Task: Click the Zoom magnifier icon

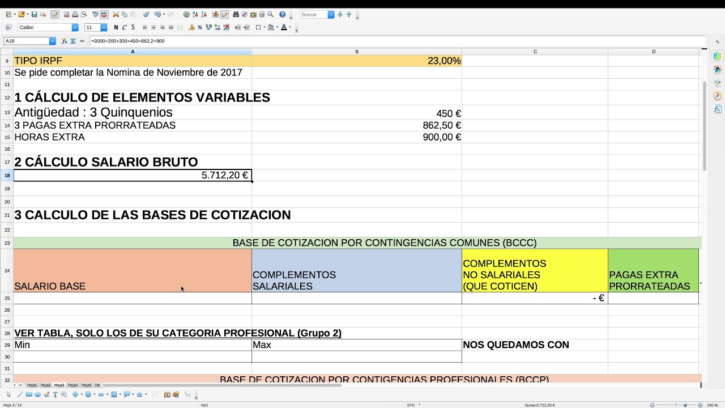Action: click(271, 14)
